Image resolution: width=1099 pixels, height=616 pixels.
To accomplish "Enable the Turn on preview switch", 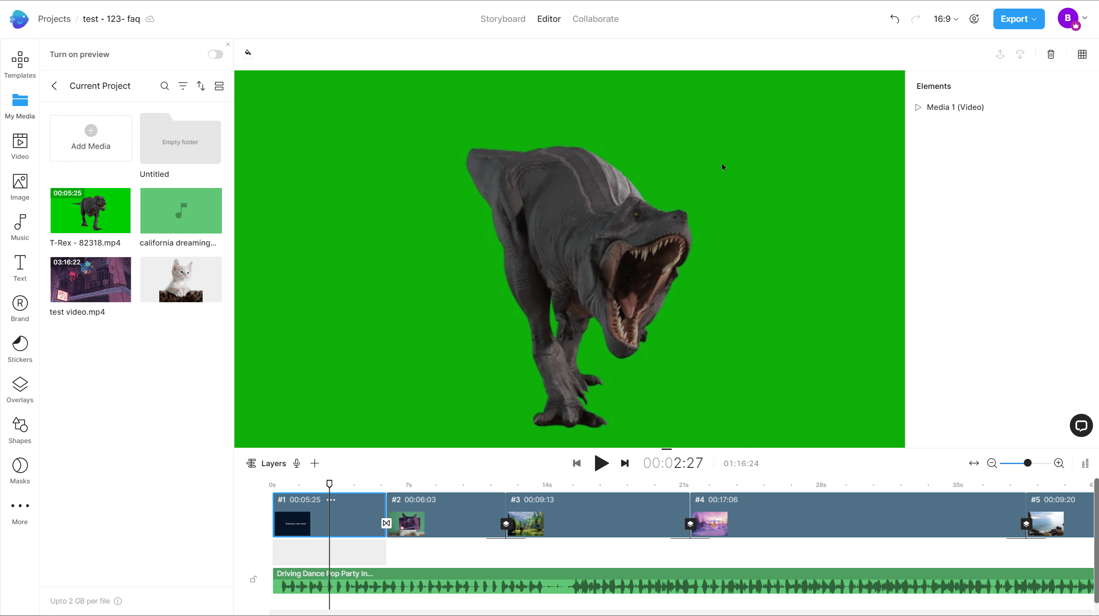I will click(x=215, y=54).
